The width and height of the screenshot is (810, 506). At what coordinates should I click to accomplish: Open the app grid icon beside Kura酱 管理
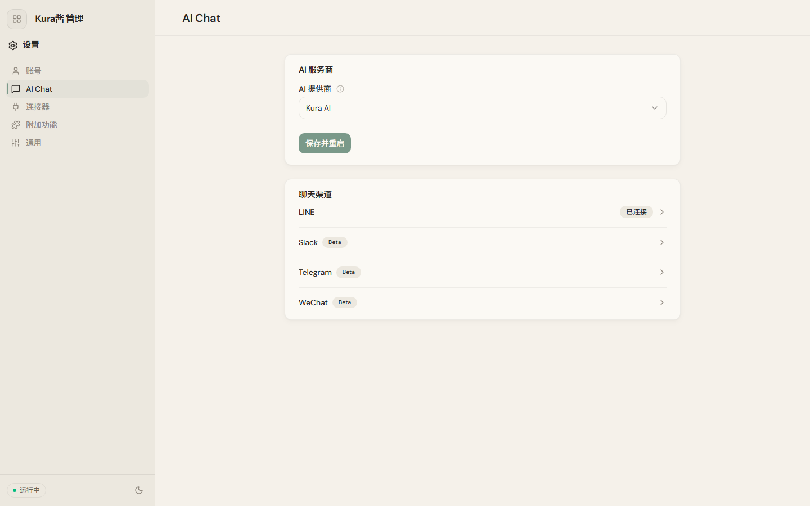click(x=17, y=19)
